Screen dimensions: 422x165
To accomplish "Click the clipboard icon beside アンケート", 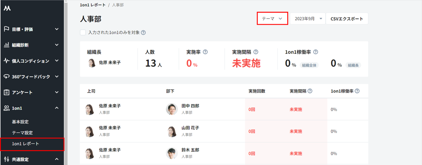I will [6, 93].
